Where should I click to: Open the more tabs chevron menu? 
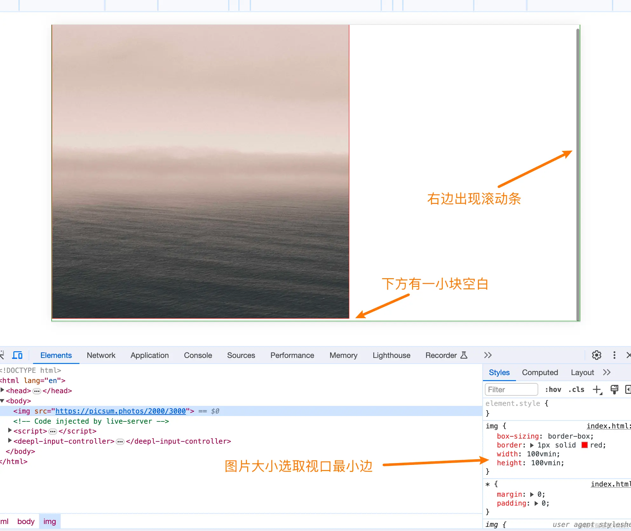click(487, 355)
